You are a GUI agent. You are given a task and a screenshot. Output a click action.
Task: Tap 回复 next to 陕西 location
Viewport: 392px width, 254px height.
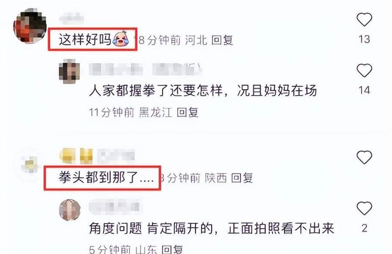[242, 178]
